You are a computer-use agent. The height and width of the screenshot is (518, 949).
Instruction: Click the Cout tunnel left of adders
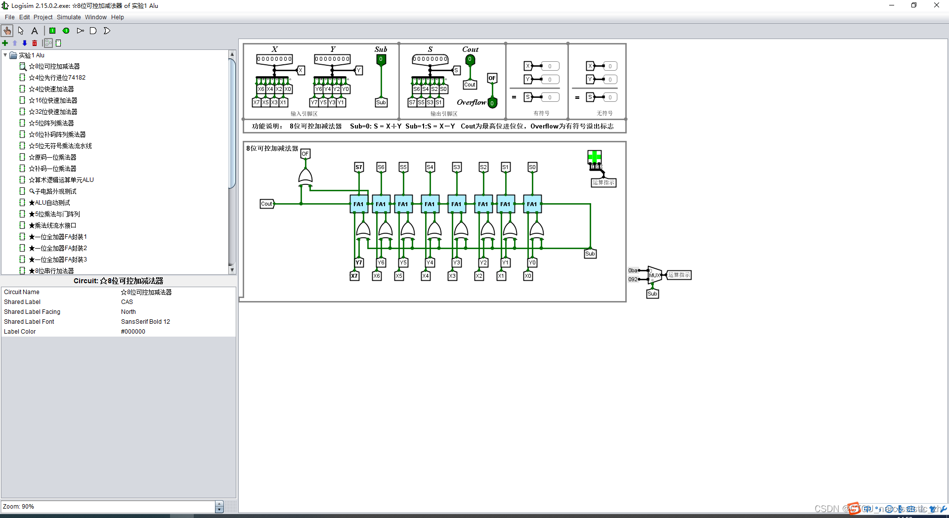267,204
